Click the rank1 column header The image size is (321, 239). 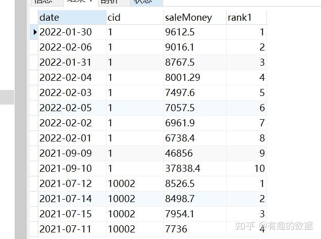246,17
